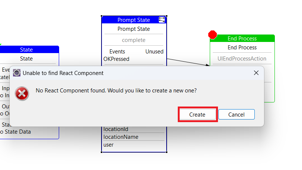Select the blue State node header

point(29,49)
